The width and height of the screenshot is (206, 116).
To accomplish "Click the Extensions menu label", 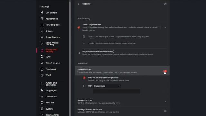I will click(51, 69).
